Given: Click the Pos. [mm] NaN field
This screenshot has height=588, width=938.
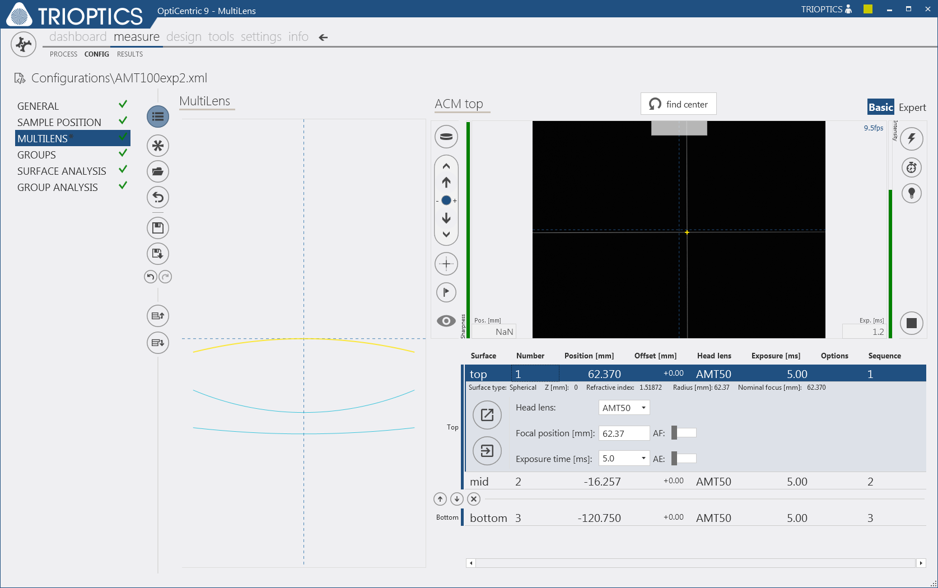Looking at the screenshot, I should click(x=494, y=332).
